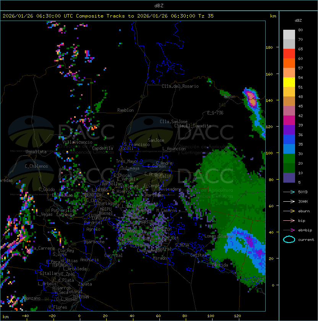The width and height of the screenshot is (318, 321).
Task: Click the TUPUNGATO town label
Action: [62, 265]
